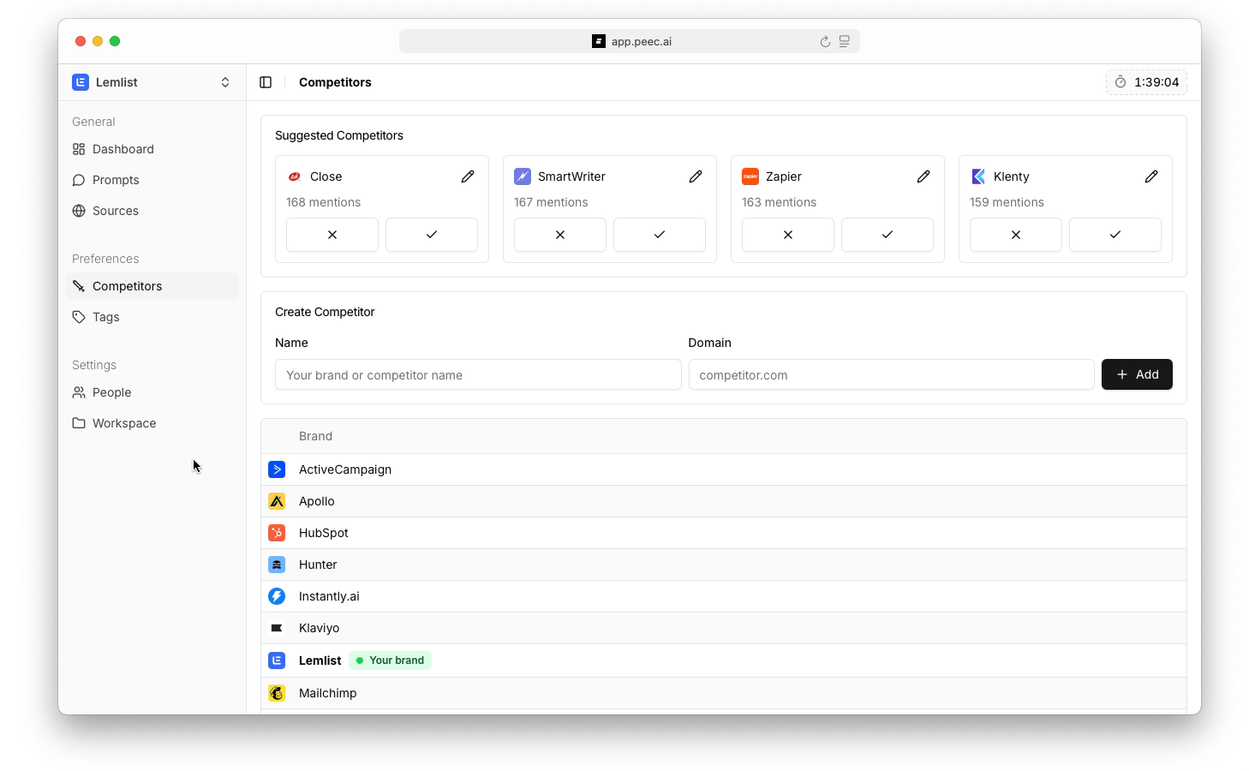Click the pencil icon on Klenty

(1151, 176)
